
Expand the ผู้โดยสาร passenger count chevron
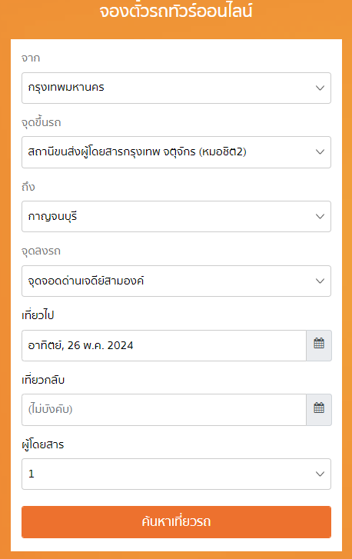pos(320,474)
